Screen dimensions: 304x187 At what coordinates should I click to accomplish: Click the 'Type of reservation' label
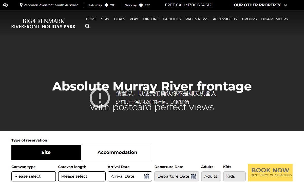coord(29,140)
